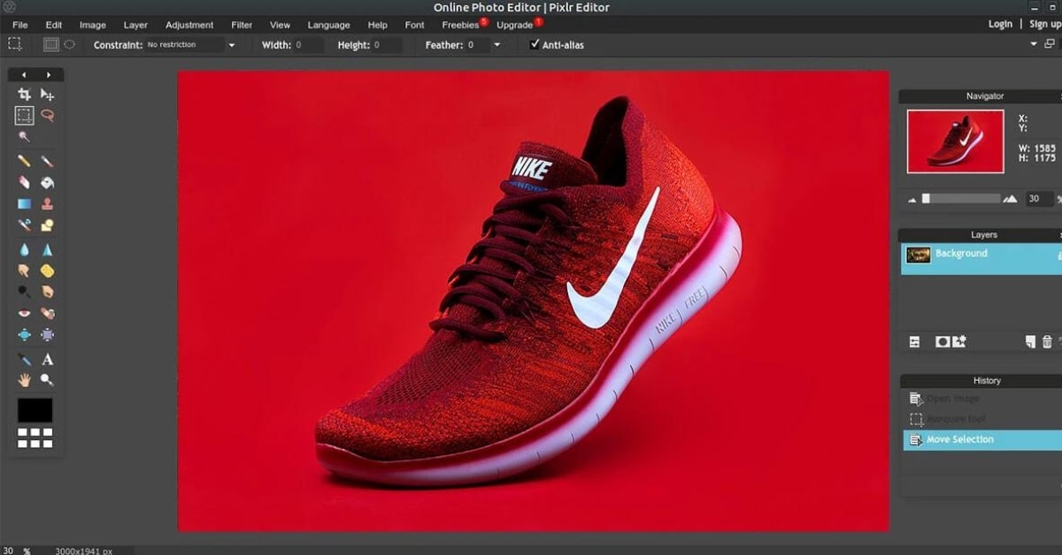This screenshot has height=555, width=1062.
Task: Open the Language menu
Action: click(328, 25)
